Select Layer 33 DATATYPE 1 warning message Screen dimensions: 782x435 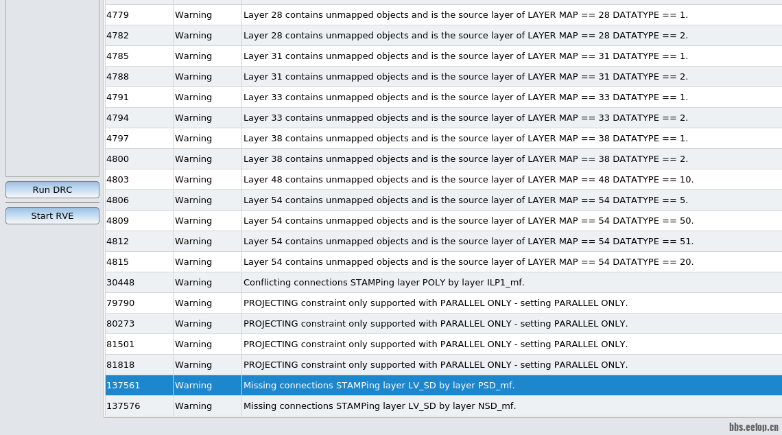point(465,97)
